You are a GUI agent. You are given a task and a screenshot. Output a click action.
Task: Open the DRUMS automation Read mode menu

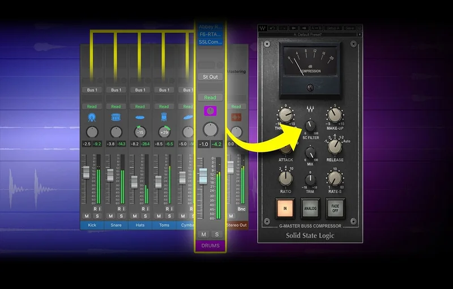pyautogui.click(x=210, y=97)
